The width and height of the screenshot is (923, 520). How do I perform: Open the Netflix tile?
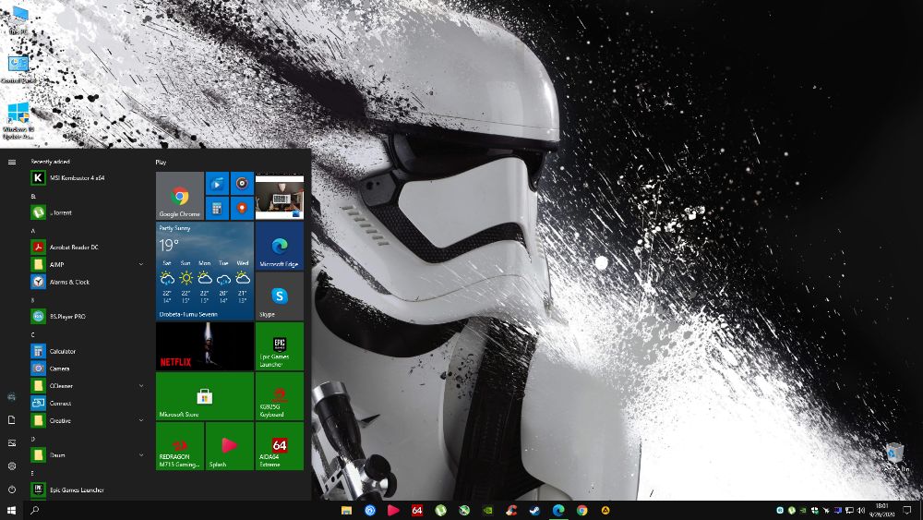tap(204, 346)
